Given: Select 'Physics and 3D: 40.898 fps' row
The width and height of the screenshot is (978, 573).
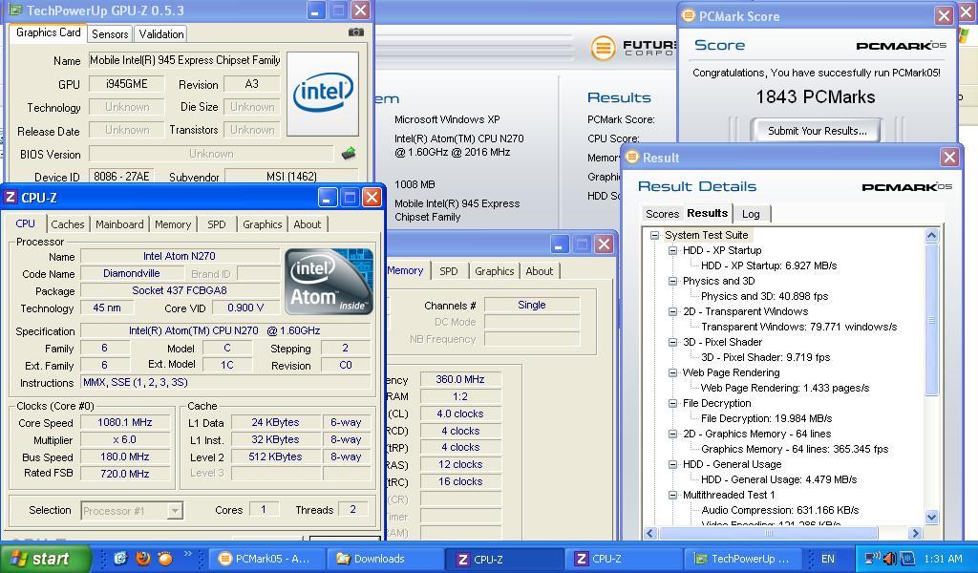Looking at the screenshot, I should (764, 296).
